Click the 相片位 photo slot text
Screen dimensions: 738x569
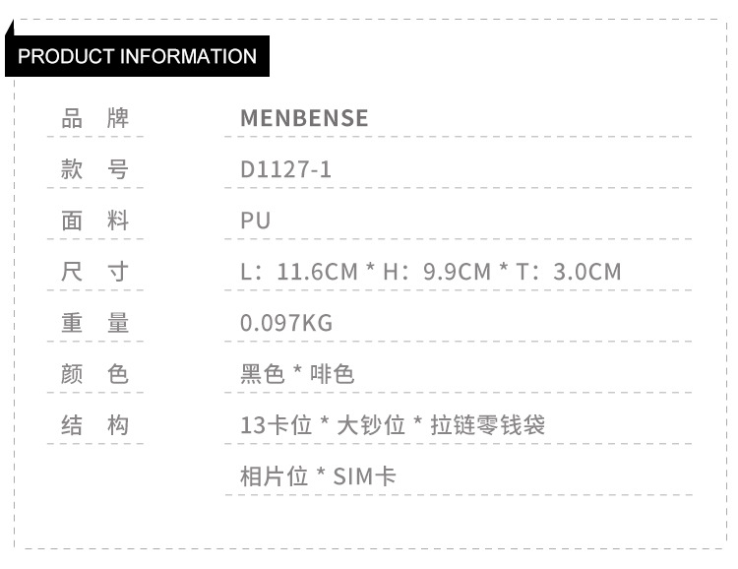[275, 477]
